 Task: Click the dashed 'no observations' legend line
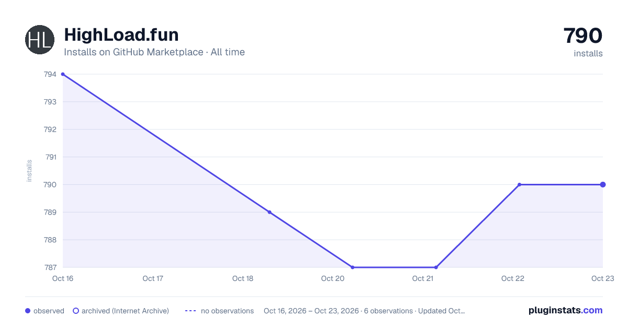(x=190, y=311)
